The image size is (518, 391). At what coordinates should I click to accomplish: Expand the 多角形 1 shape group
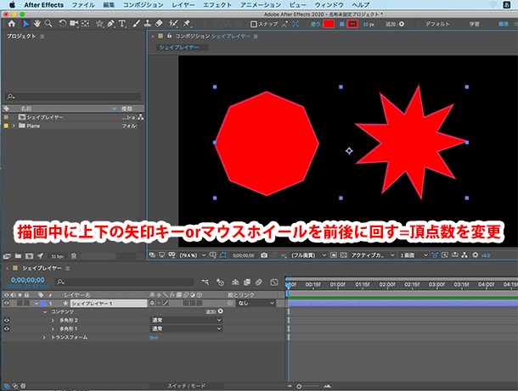click(53, 329)
